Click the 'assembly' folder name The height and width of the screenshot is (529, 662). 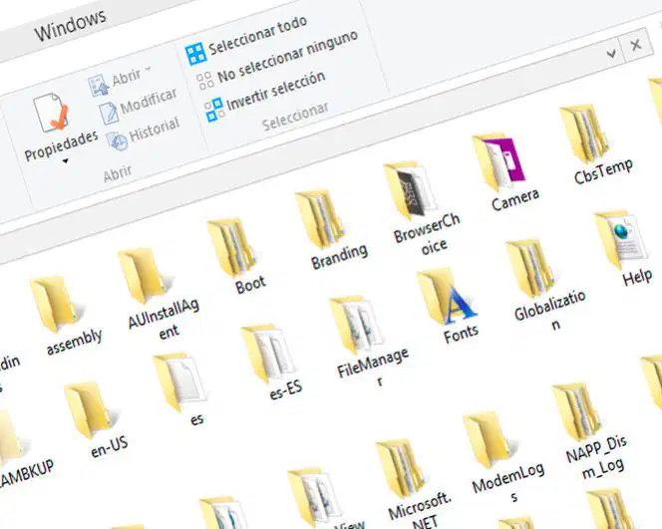click(75, 342)
